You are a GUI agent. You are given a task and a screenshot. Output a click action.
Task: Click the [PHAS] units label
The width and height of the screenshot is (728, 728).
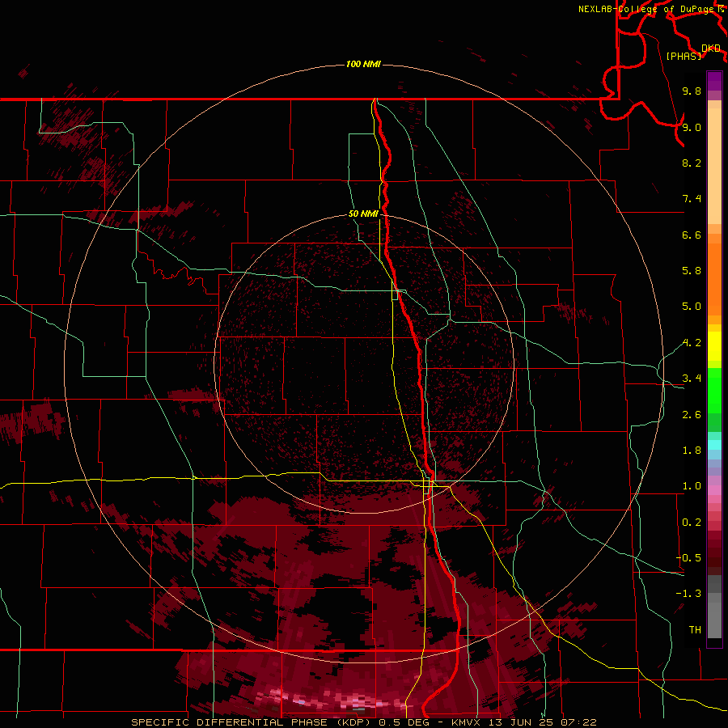[x=684, y=56]
